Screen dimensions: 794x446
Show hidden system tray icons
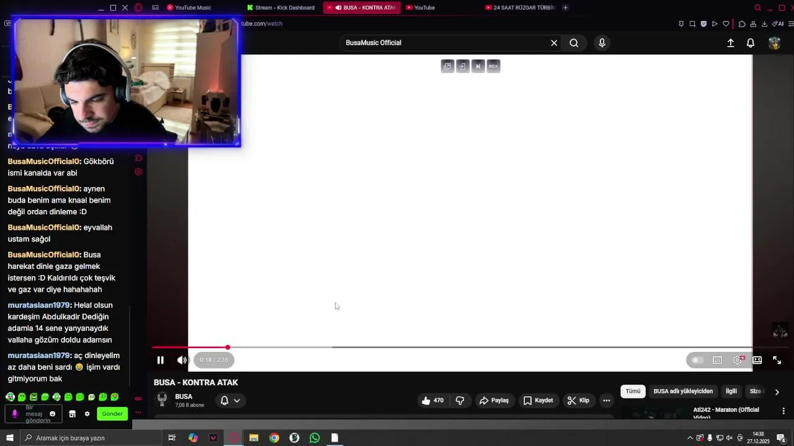(x=690, y=438)
